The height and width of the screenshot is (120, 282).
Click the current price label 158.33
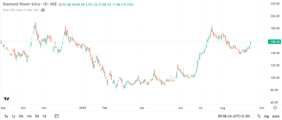[274, 42]
